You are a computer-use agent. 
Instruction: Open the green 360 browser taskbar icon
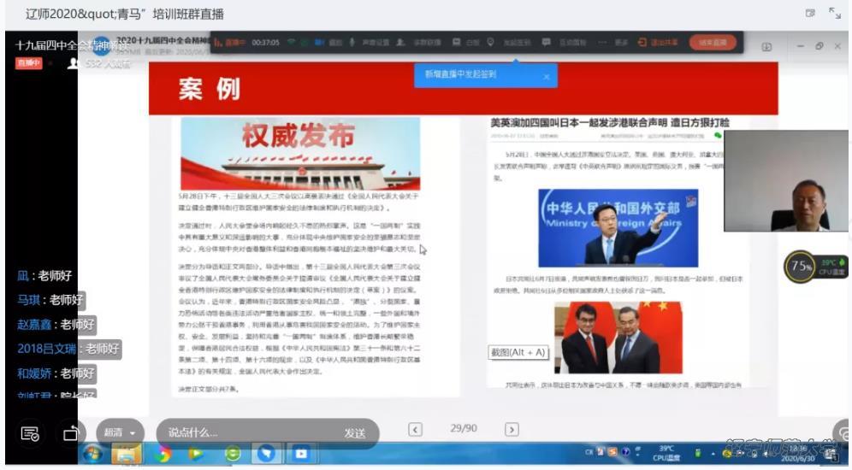click(233, 454)
